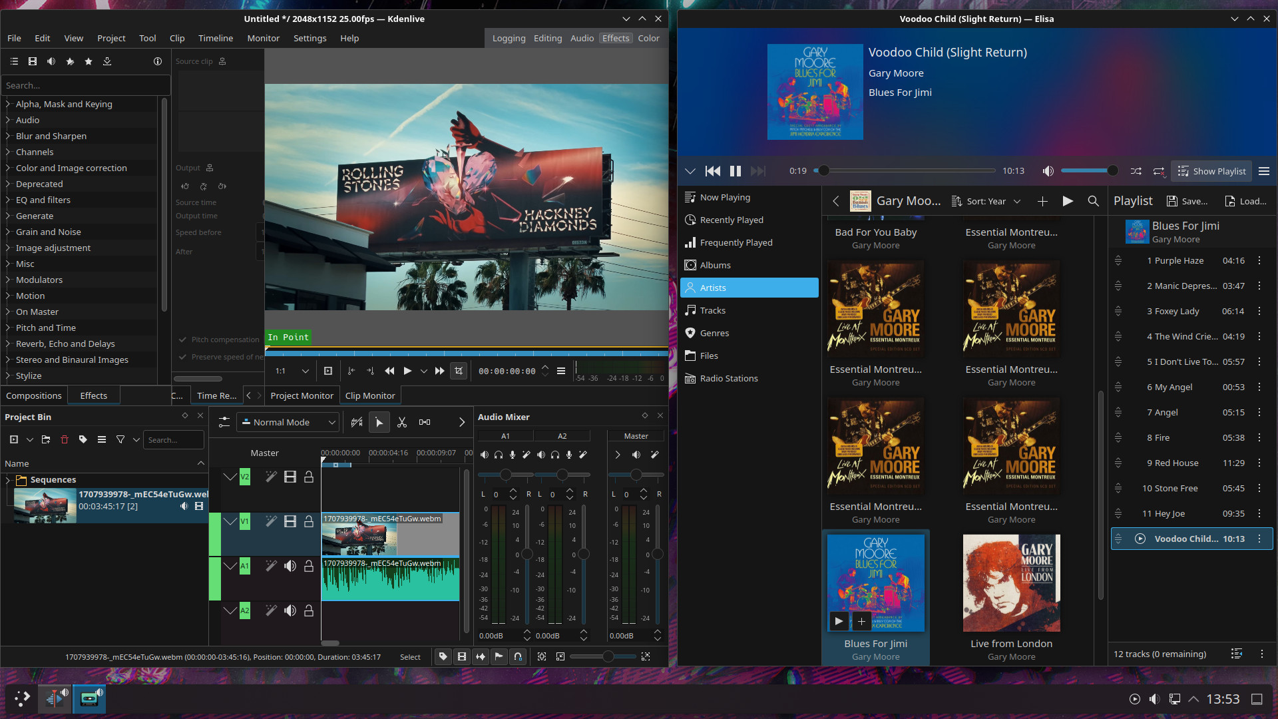Open the Albums view in Elisa sidebar
1278x719 pixels.
(x=749, y=265)
